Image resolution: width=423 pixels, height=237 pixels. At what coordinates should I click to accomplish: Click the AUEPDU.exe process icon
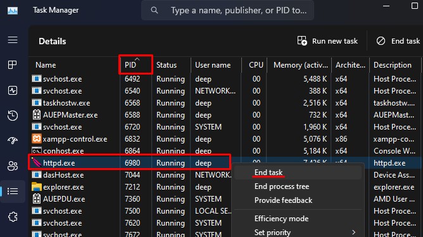coord(37,198)
